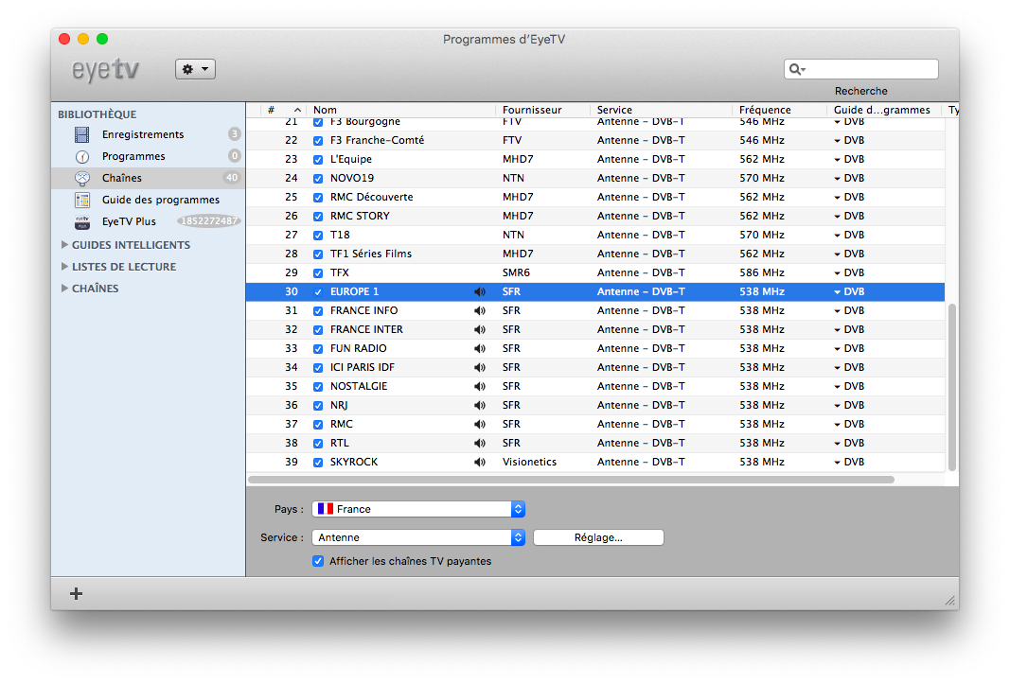The width and height of the screenshot is (1010, 684).
Task: Click the speaker icon beside SKYROCK
Action: (480, 462)
